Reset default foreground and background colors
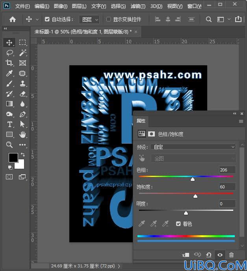Viewport: 247px width, 271px height. 10,167
